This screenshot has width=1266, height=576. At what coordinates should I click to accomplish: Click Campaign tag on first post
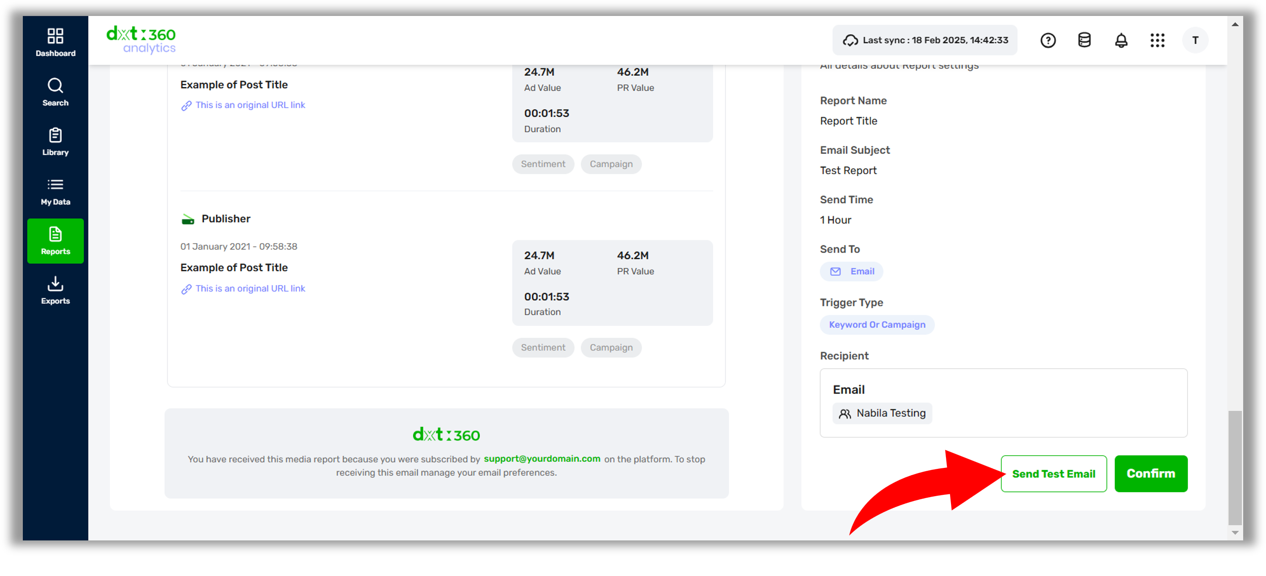611,164
